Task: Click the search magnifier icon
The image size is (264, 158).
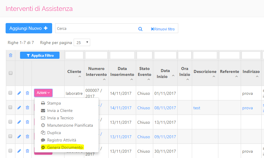Action: click(140, 29)
